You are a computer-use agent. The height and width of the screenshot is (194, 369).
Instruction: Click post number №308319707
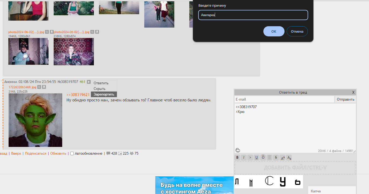pos(68,82)
